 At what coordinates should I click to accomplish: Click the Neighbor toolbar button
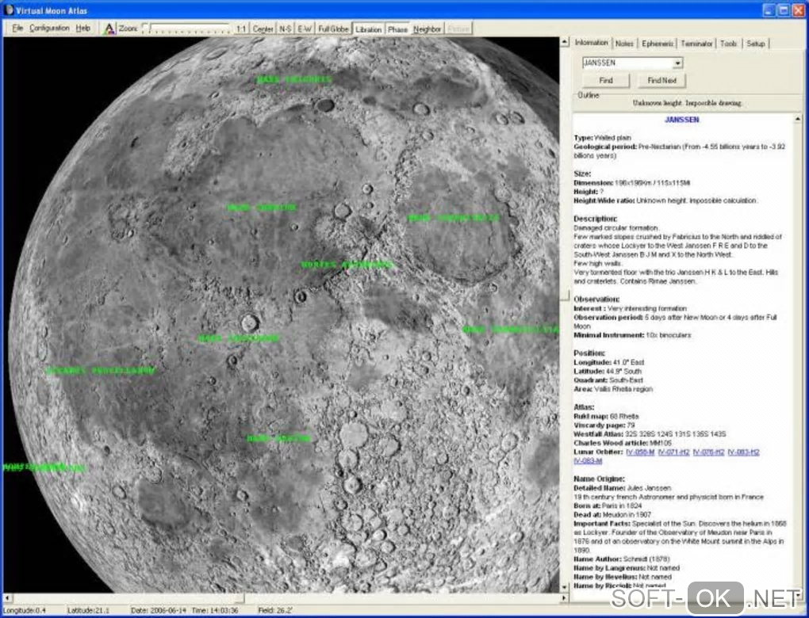pos(427,29)
